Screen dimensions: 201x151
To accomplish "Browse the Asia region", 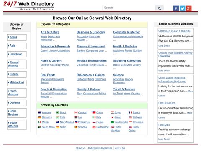I will [x=13, y=46].
